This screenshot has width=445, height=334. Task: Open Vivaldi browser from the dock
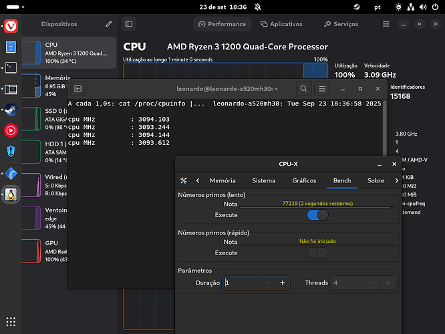point(12,26)
